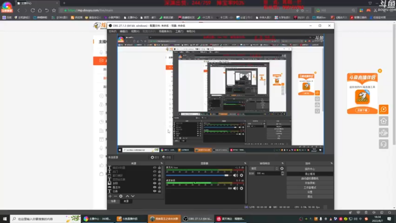Mute the microphone channel speaker icon
396x223 pixels.
click(236, 175)
